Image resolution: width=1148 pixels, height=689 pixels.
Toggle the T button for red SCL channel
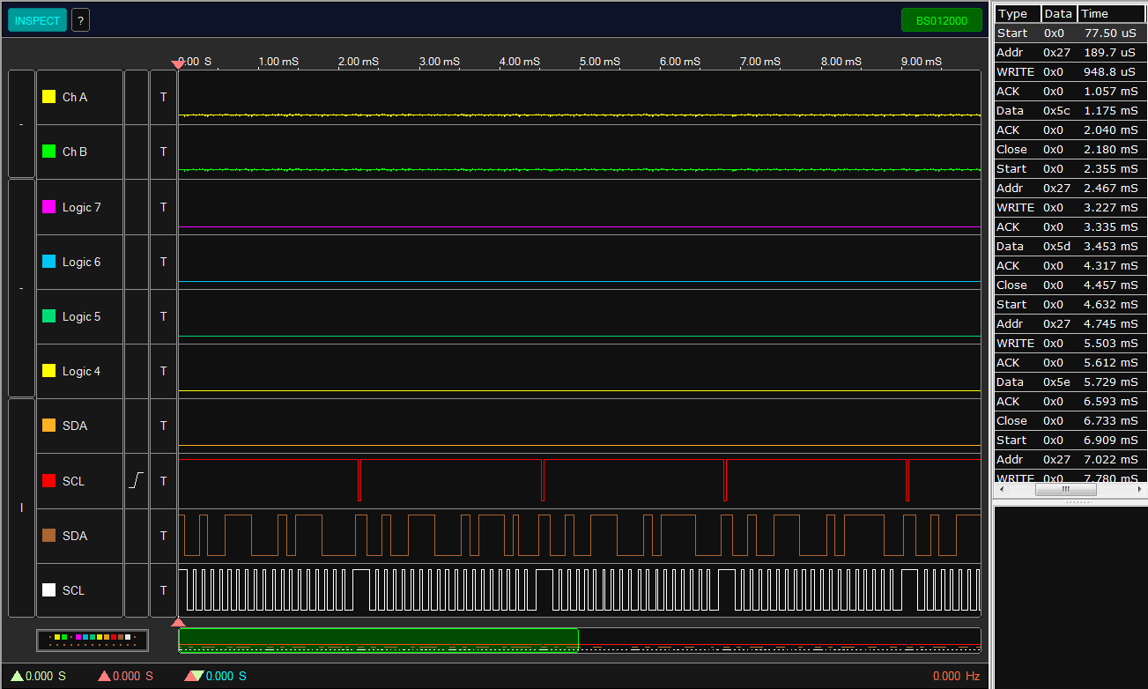coord(163,481)
